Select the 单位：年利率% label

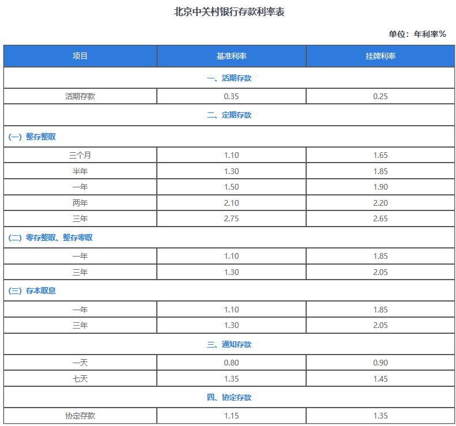[x=417, y=34]
